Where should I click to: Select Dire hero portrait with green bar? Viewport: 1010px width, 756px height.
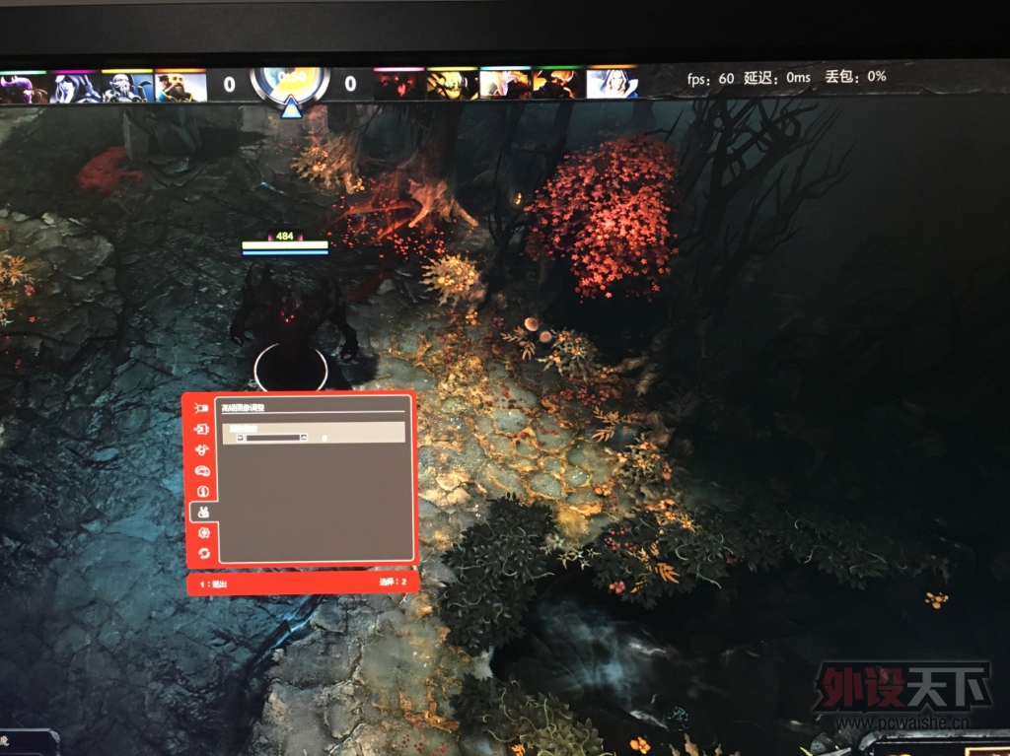558,83
